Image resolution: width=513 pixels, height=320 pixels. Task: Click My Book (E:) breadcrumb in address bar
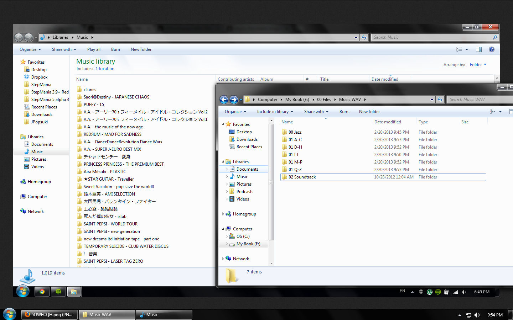[297, 100]
